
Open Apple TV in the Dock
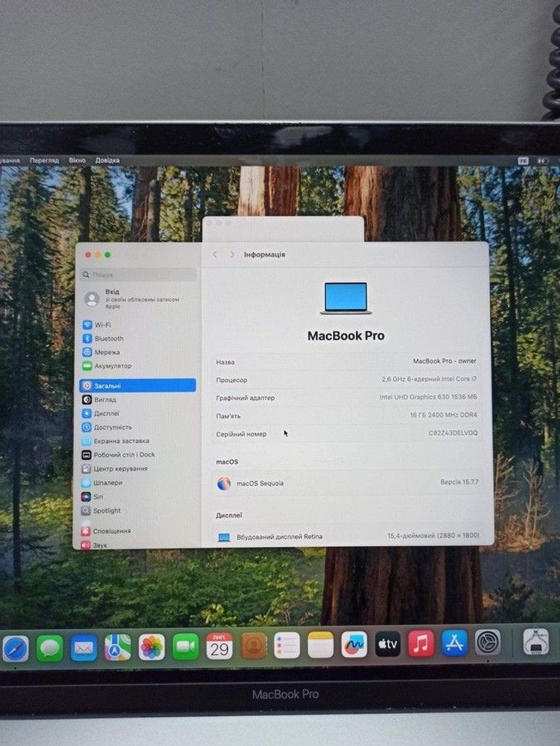click(x=387, y=644)
